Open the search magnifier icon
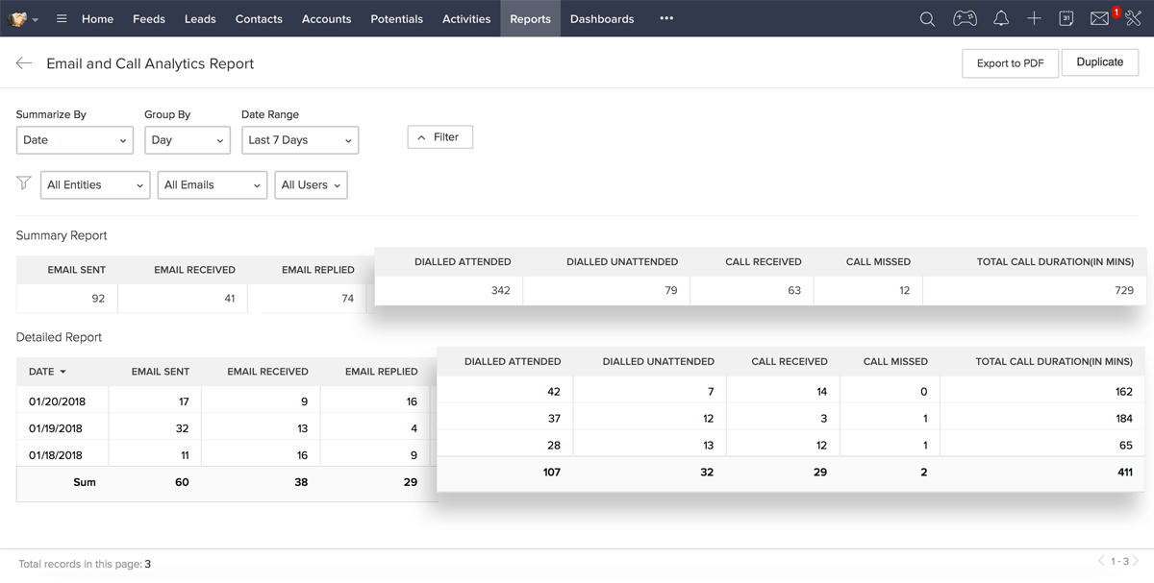 [927, 18]
